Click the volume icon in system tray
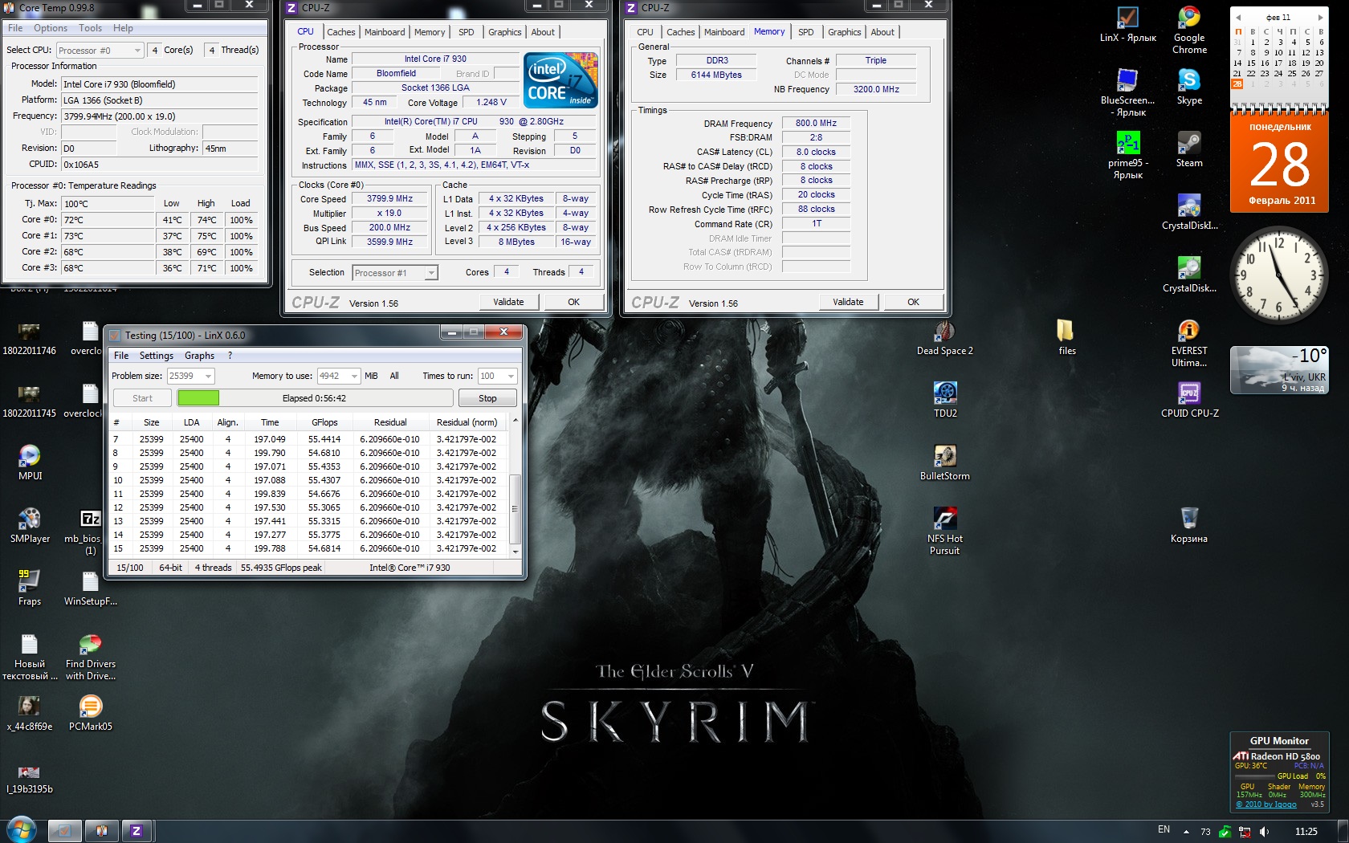Screen dimensions: 1349x843 click(1265, 831)
